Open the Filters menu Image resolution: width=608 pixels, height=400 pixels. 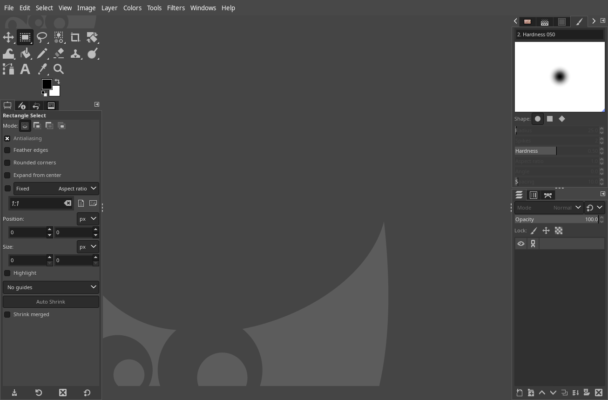click(176, 8)
